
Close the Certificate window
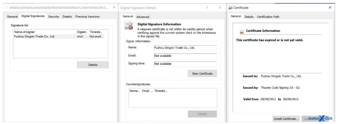point(330,8)
